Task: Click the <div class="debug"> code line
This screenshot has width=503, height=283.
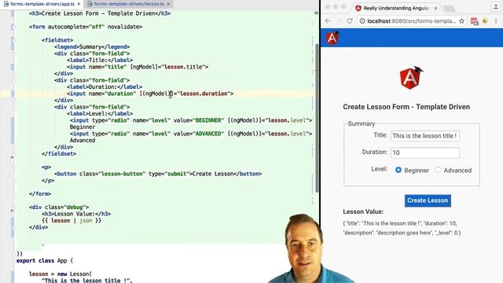Action: click(59, 208)
